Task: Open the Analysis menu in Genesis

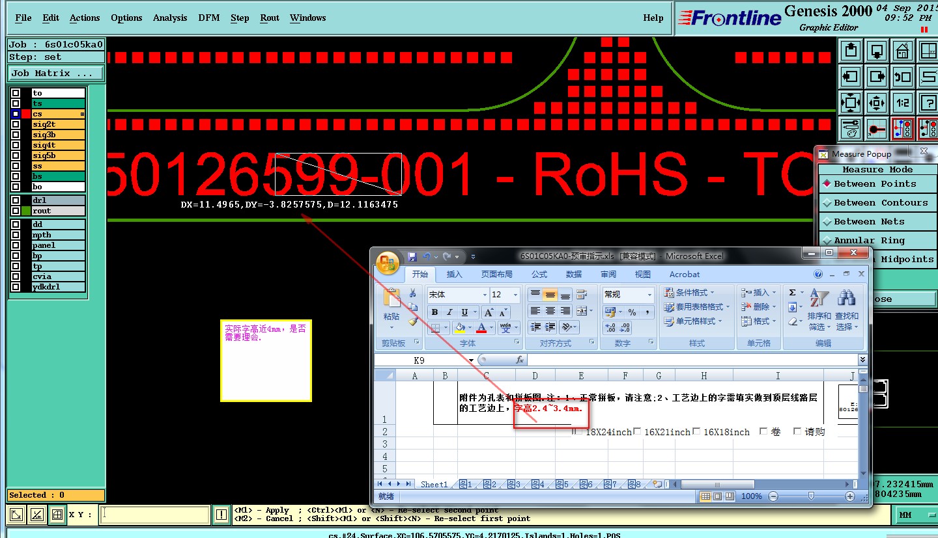Action: [x=170, y=18]
